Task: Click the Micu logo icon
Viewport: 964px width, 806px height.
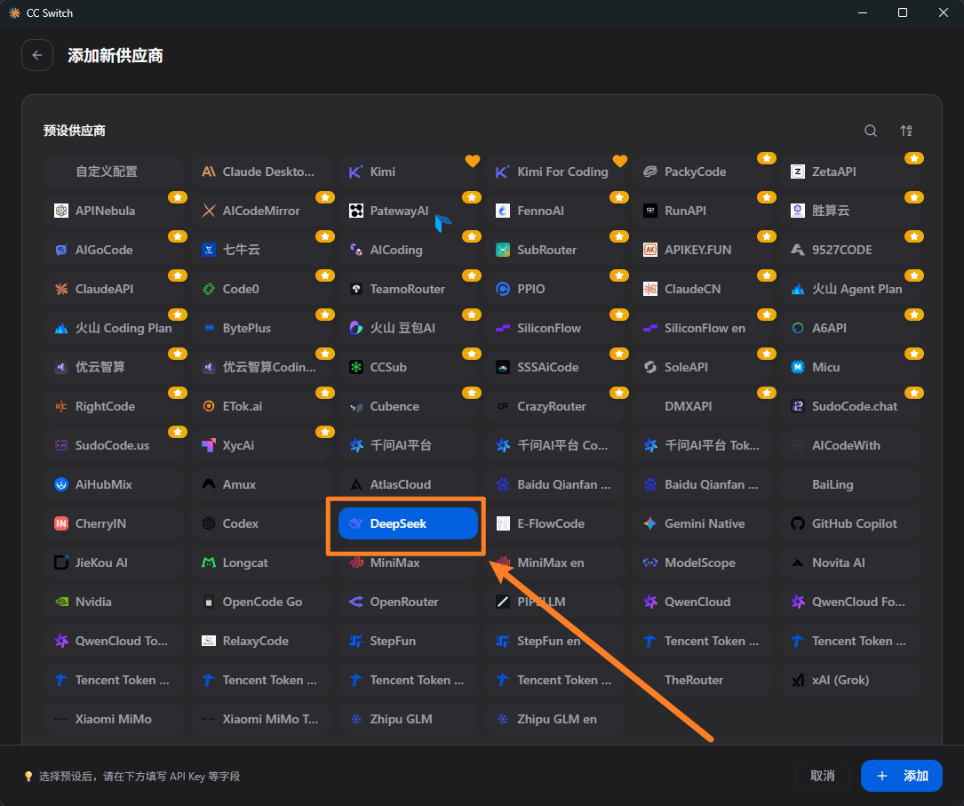Action: tap(797, 367)
